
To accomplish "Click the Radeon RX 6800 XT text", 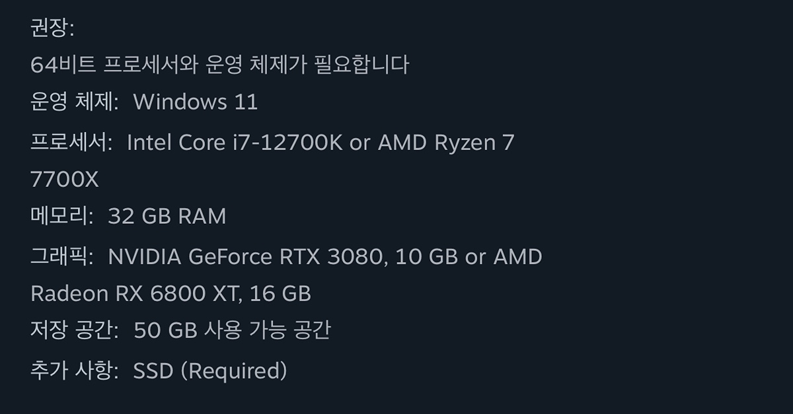I will coord(133,293).
